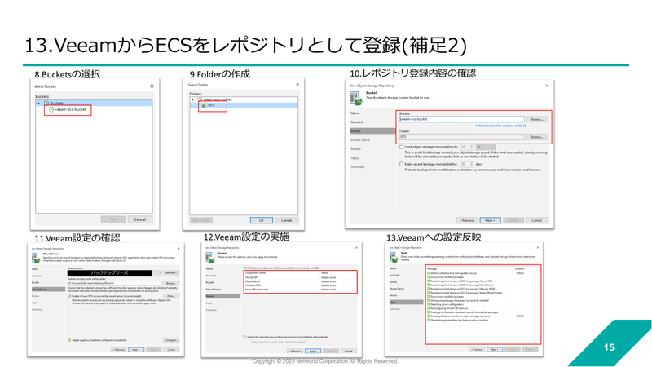Toggle Enable vPower NFS service checkbox
The height and width of the screenshot is (367, 652).
pyautogui.click(x=69, y=296)
